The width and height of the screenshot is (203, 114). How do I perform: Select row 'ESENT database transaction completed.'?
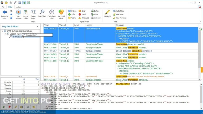tap(121, 51)
